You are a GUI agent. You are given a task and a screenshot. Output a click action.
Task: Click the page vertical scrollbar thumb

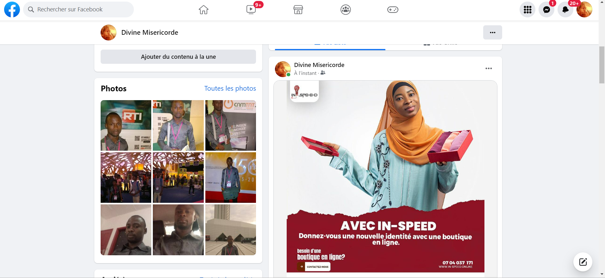602,65
